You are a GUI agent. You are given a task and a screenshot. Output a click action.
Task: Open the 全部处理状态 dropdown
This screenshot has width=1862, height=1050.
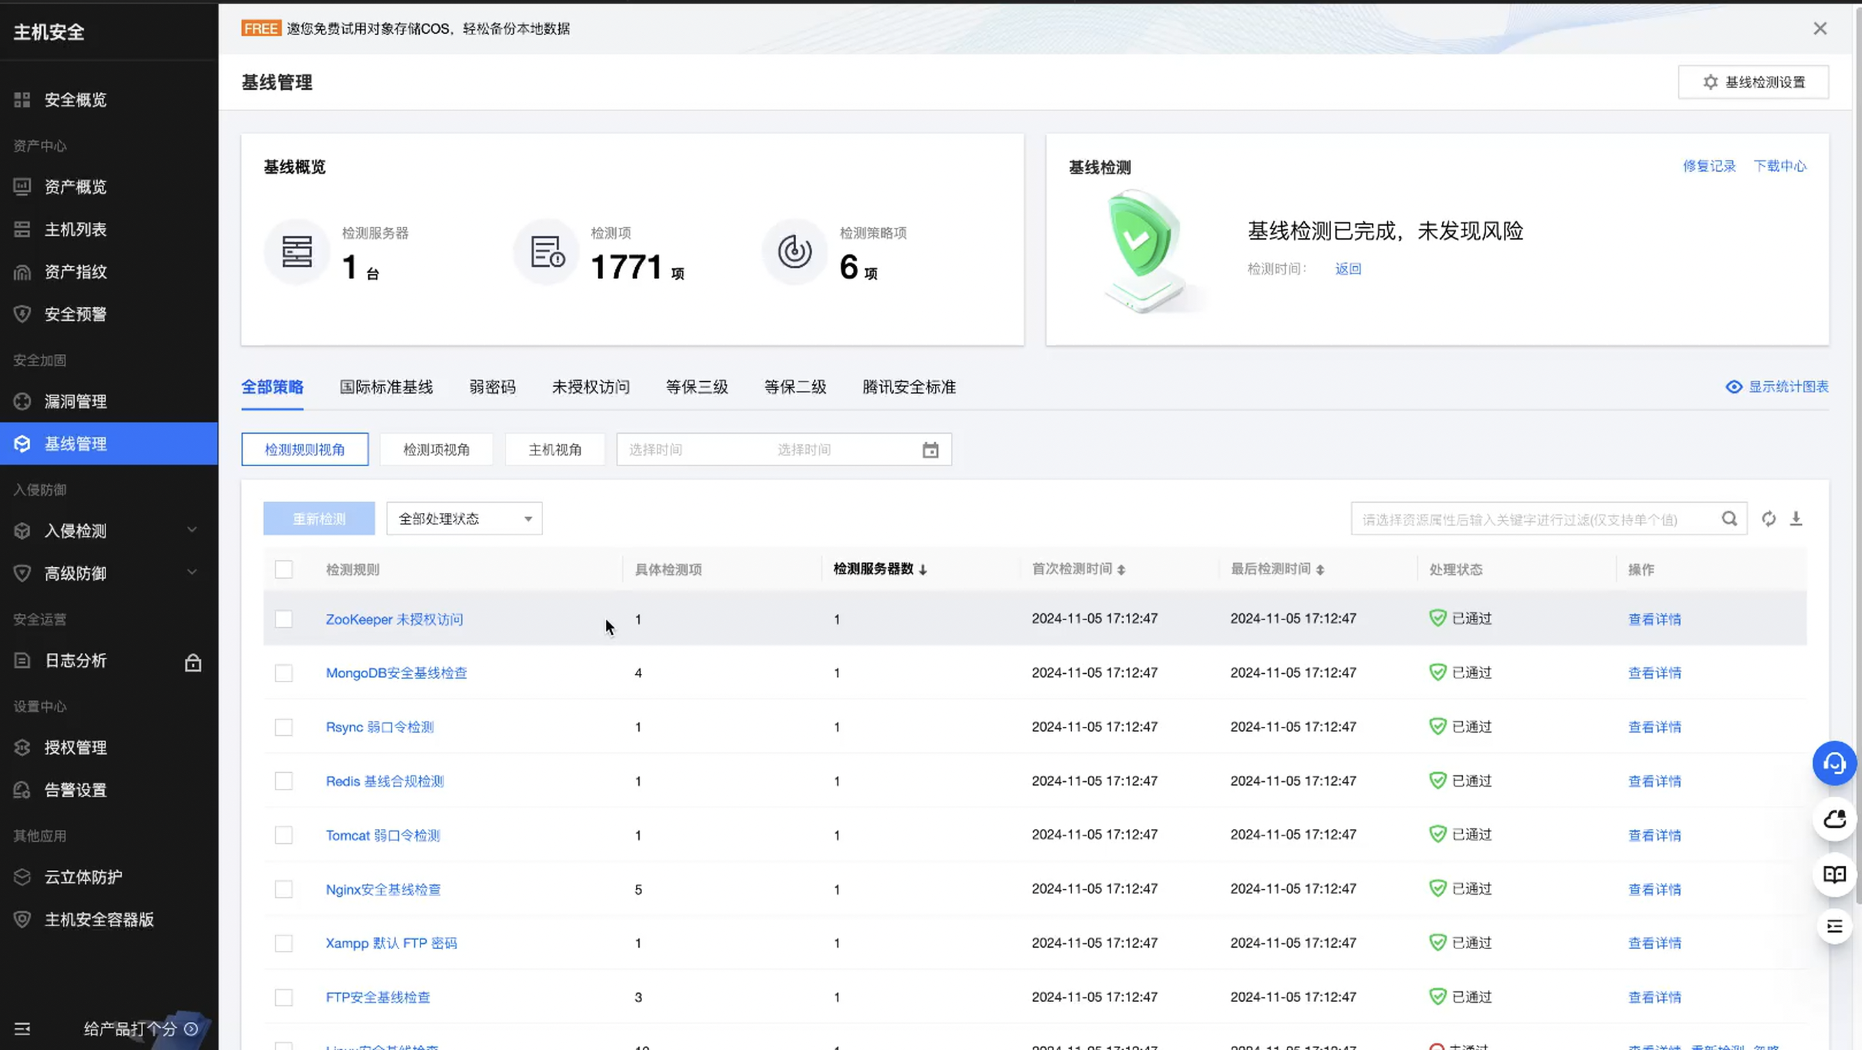point(464,519)
